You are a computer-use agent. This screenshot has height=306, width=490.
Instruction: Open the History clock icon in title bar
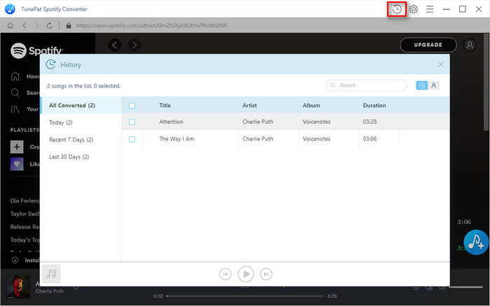[x=397, y=9]
